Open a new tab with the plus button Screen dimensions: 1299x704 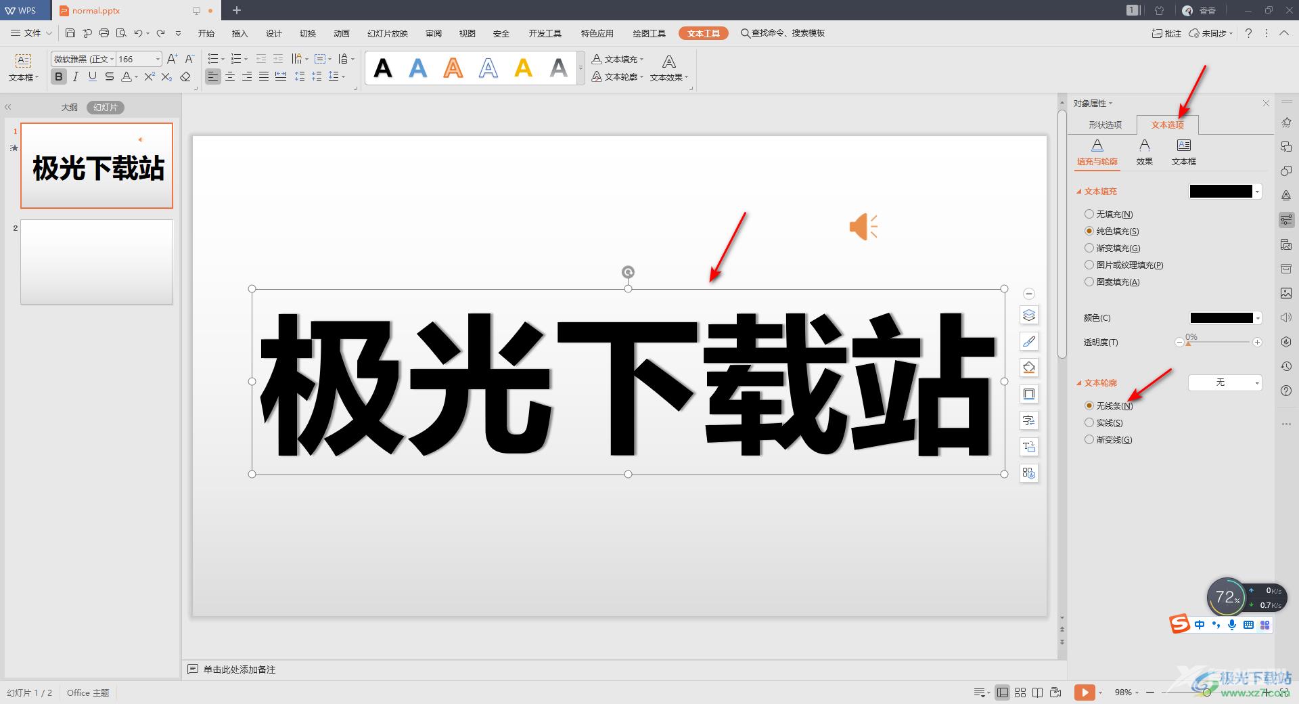[236, 10]
